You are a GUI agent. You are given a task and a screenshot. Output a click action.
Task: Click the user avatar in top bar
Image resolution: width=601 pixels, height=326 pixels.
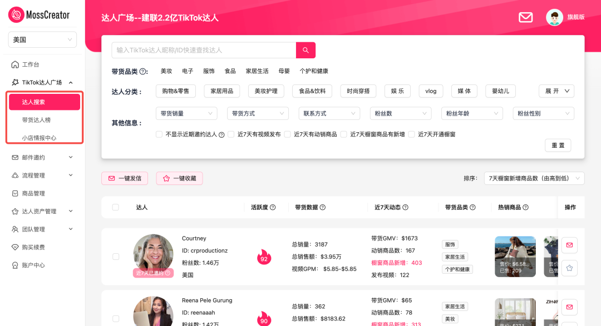554,17
